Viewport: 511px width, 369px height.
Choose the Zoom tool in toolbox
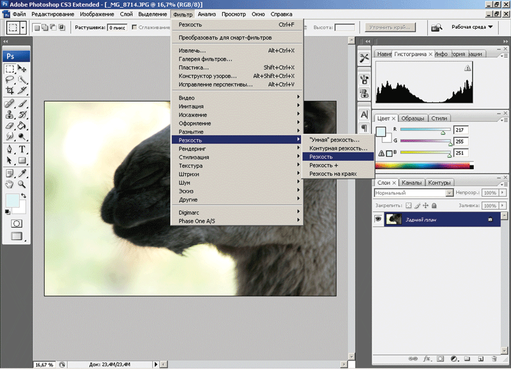[22, 184]
